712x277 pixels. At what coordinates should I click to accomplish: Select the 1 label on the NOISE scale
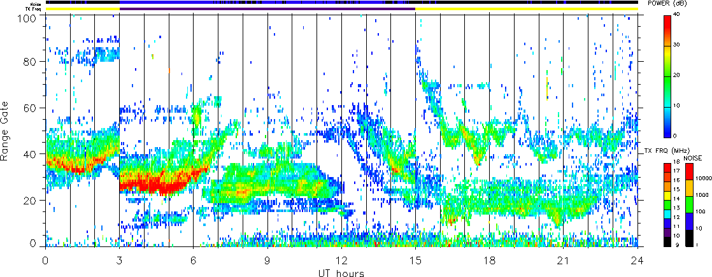tap(697, 245)
